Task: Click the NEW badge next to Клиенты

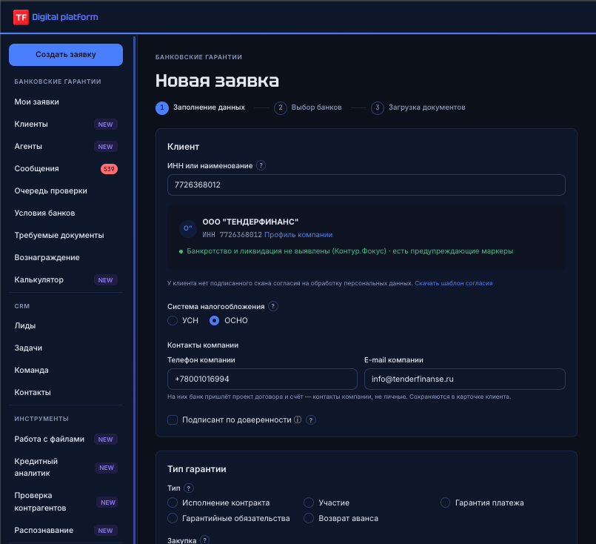Action: click(106, 125)
